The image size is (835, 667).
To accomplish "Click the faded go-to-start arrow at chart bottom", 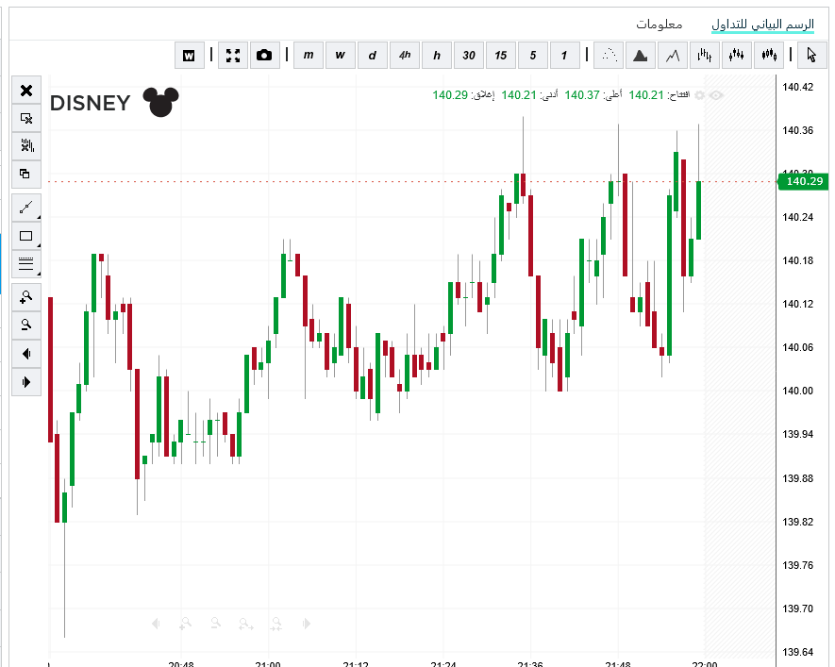I will click(156, 624).
